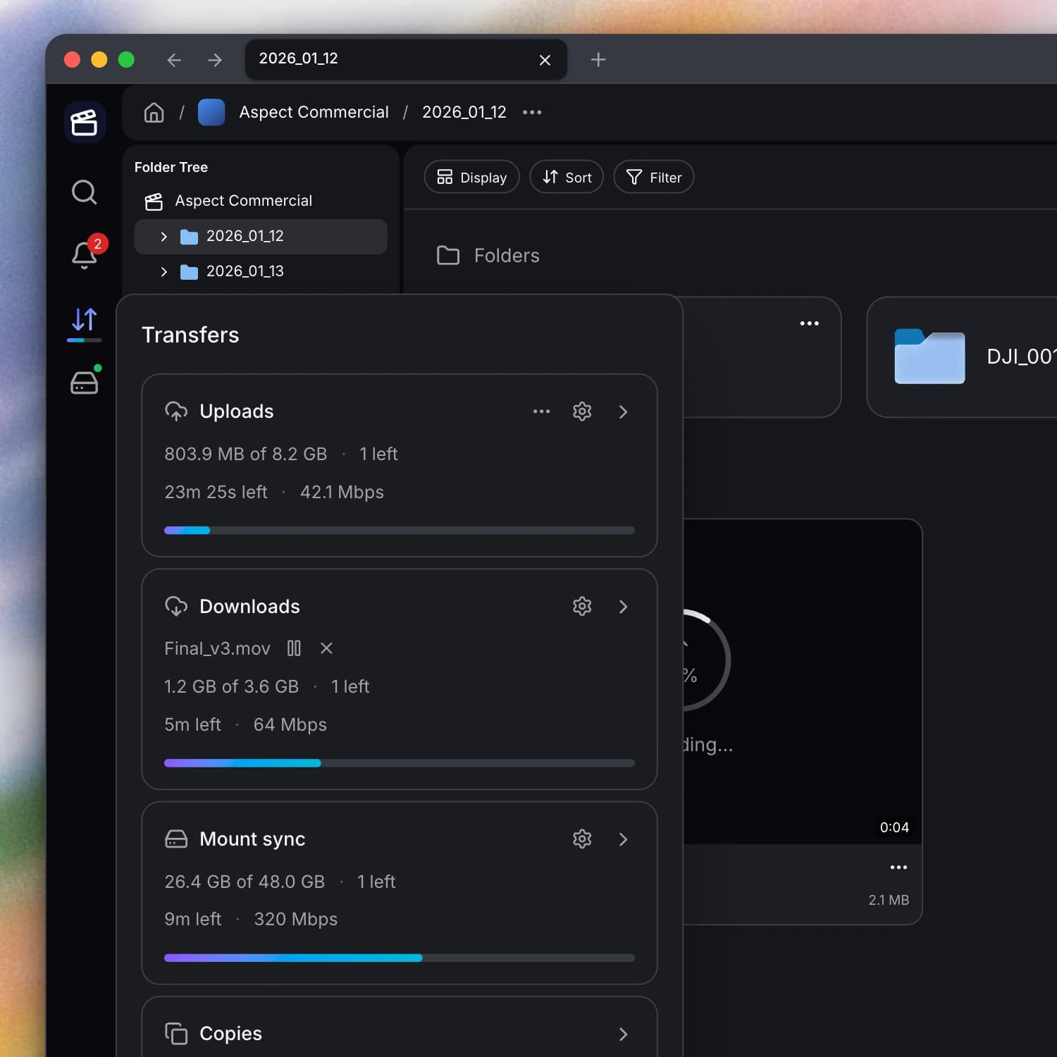The height and width of the screenshot is (1057, 1057).
Task: Open the breadcrumb more options dots
Action: coord(532,112)
